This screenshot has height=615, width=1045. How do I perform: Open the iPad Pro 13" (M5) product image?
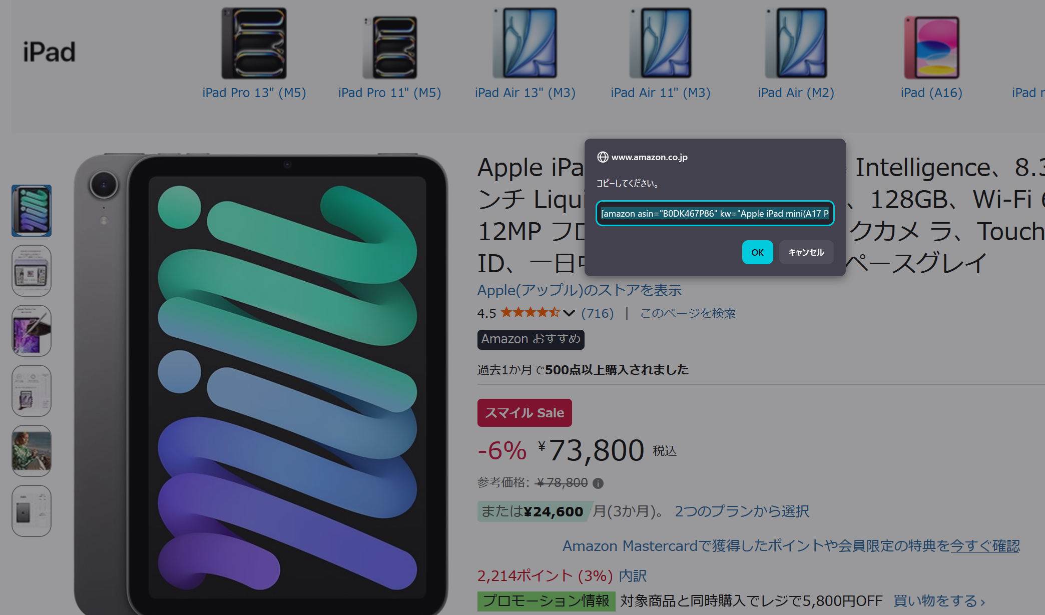pyautogui.click(x=254, y=44)
